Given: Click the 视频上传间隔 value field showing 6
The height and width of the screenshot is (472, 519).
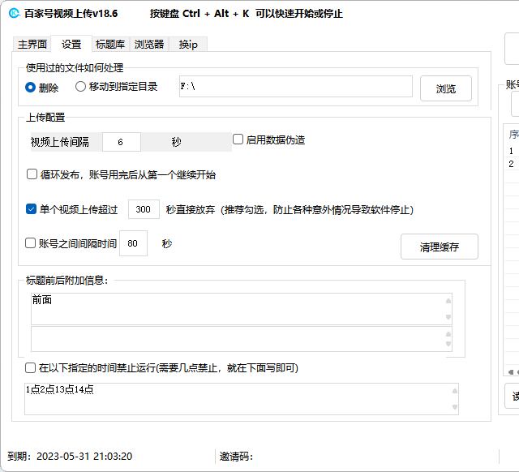Looking at the screenshot, I should coord(121,142).
